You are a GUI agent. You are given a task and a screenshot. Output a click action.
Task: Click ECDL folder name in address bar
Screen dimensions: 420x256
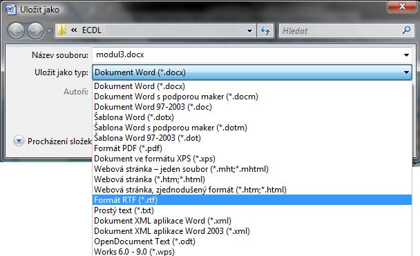click(92, 30)
